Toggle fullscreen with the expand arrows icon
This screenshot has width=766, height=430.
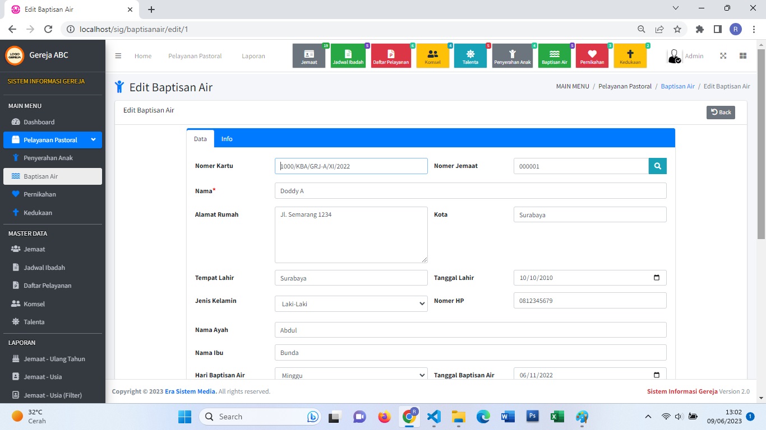[x=723, y=56]
